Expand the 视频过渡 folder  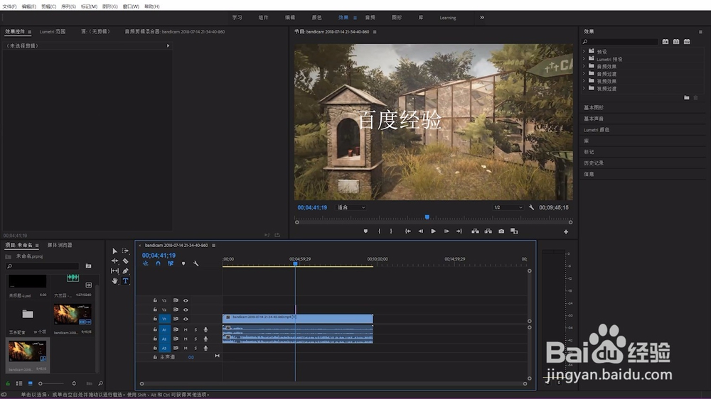[x=584, y=88]
